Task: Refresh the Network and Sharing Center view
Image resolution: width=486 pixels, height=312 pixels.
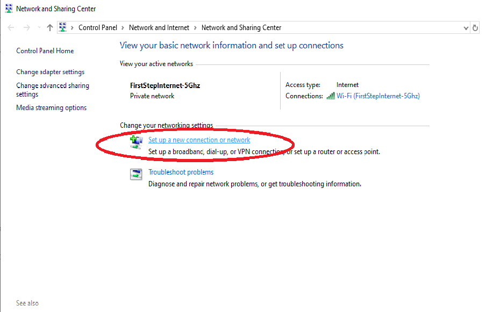Action: (475, 28)
